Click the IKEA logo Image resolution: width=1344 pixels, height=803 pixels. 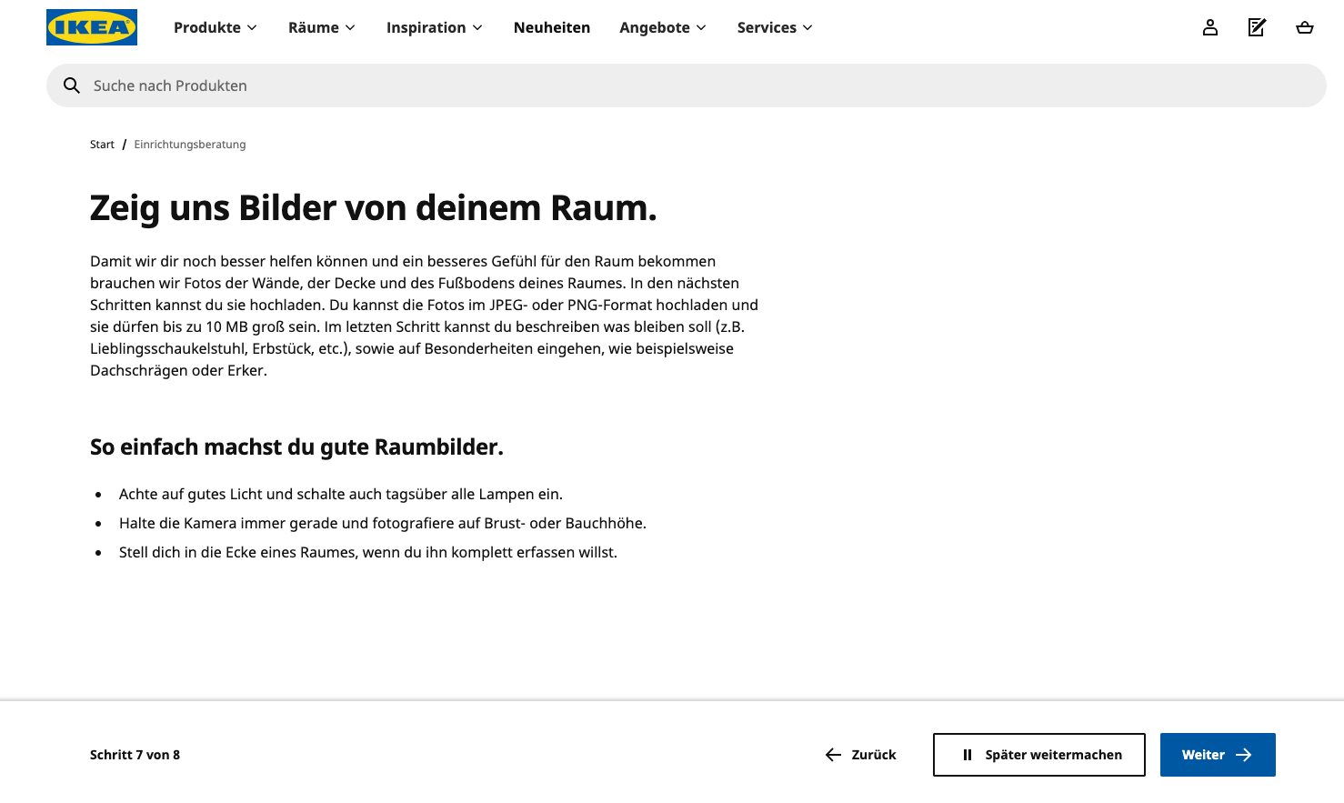pyautogui.click(x=92, y=27)
